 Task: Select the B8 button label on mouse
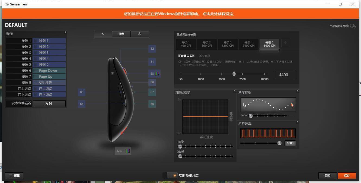click(152, 82)
